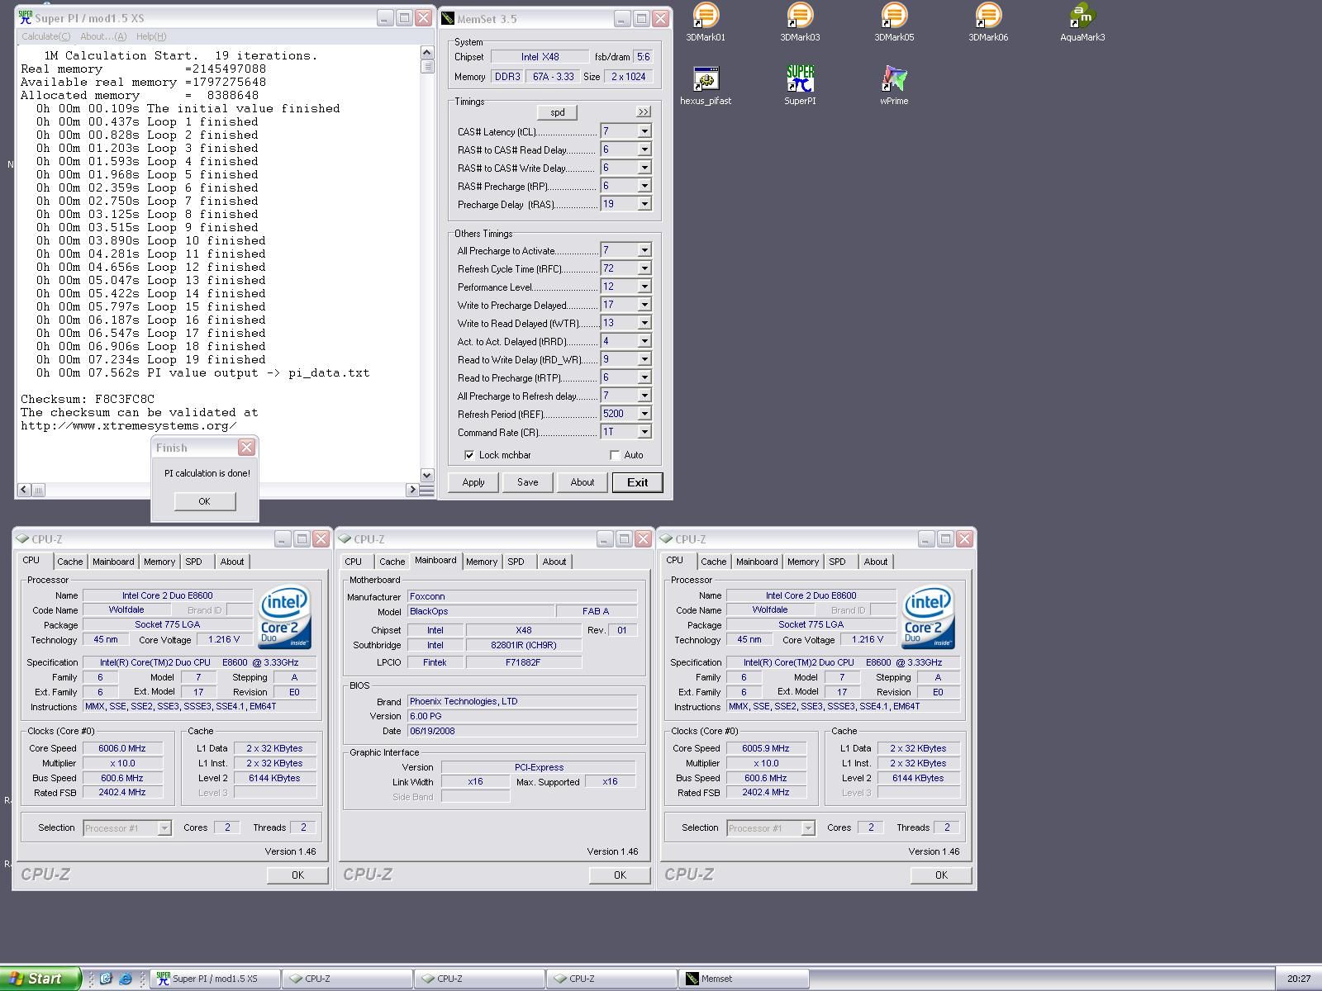Click the Super PI taskbar button

pyautogui.click(x=215, y=979)
